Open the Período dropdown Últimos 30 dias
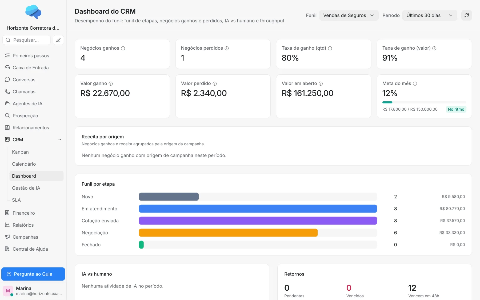Image resolution: width=480 pixels, height=300 pixels. pos(430,15)
